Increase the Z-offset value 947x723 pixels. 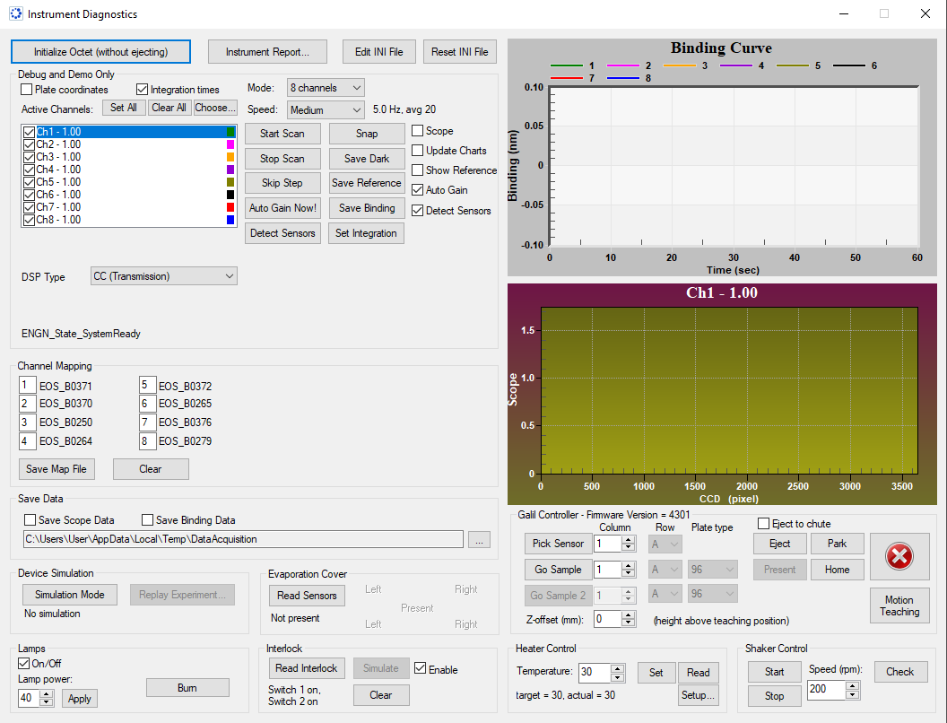coord(628,614)
